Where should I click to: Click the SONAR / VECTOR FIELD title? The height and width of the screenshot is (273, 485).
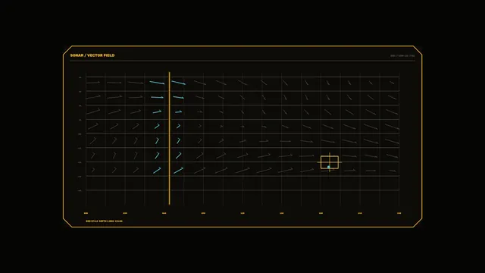92,55
